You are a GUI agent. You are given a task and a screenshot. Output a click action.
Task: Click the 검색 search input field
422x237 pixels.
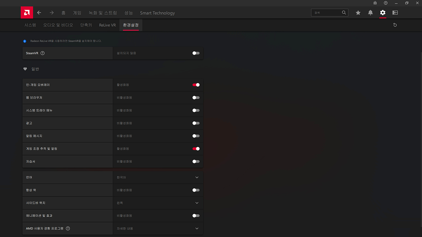[327, 13]
